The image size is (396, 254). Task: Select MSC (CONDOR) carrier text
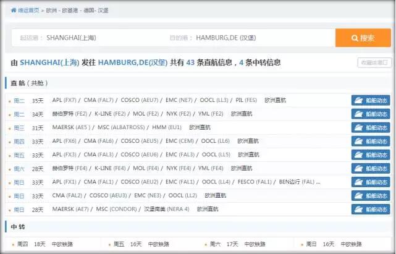[x=116, y=210]
